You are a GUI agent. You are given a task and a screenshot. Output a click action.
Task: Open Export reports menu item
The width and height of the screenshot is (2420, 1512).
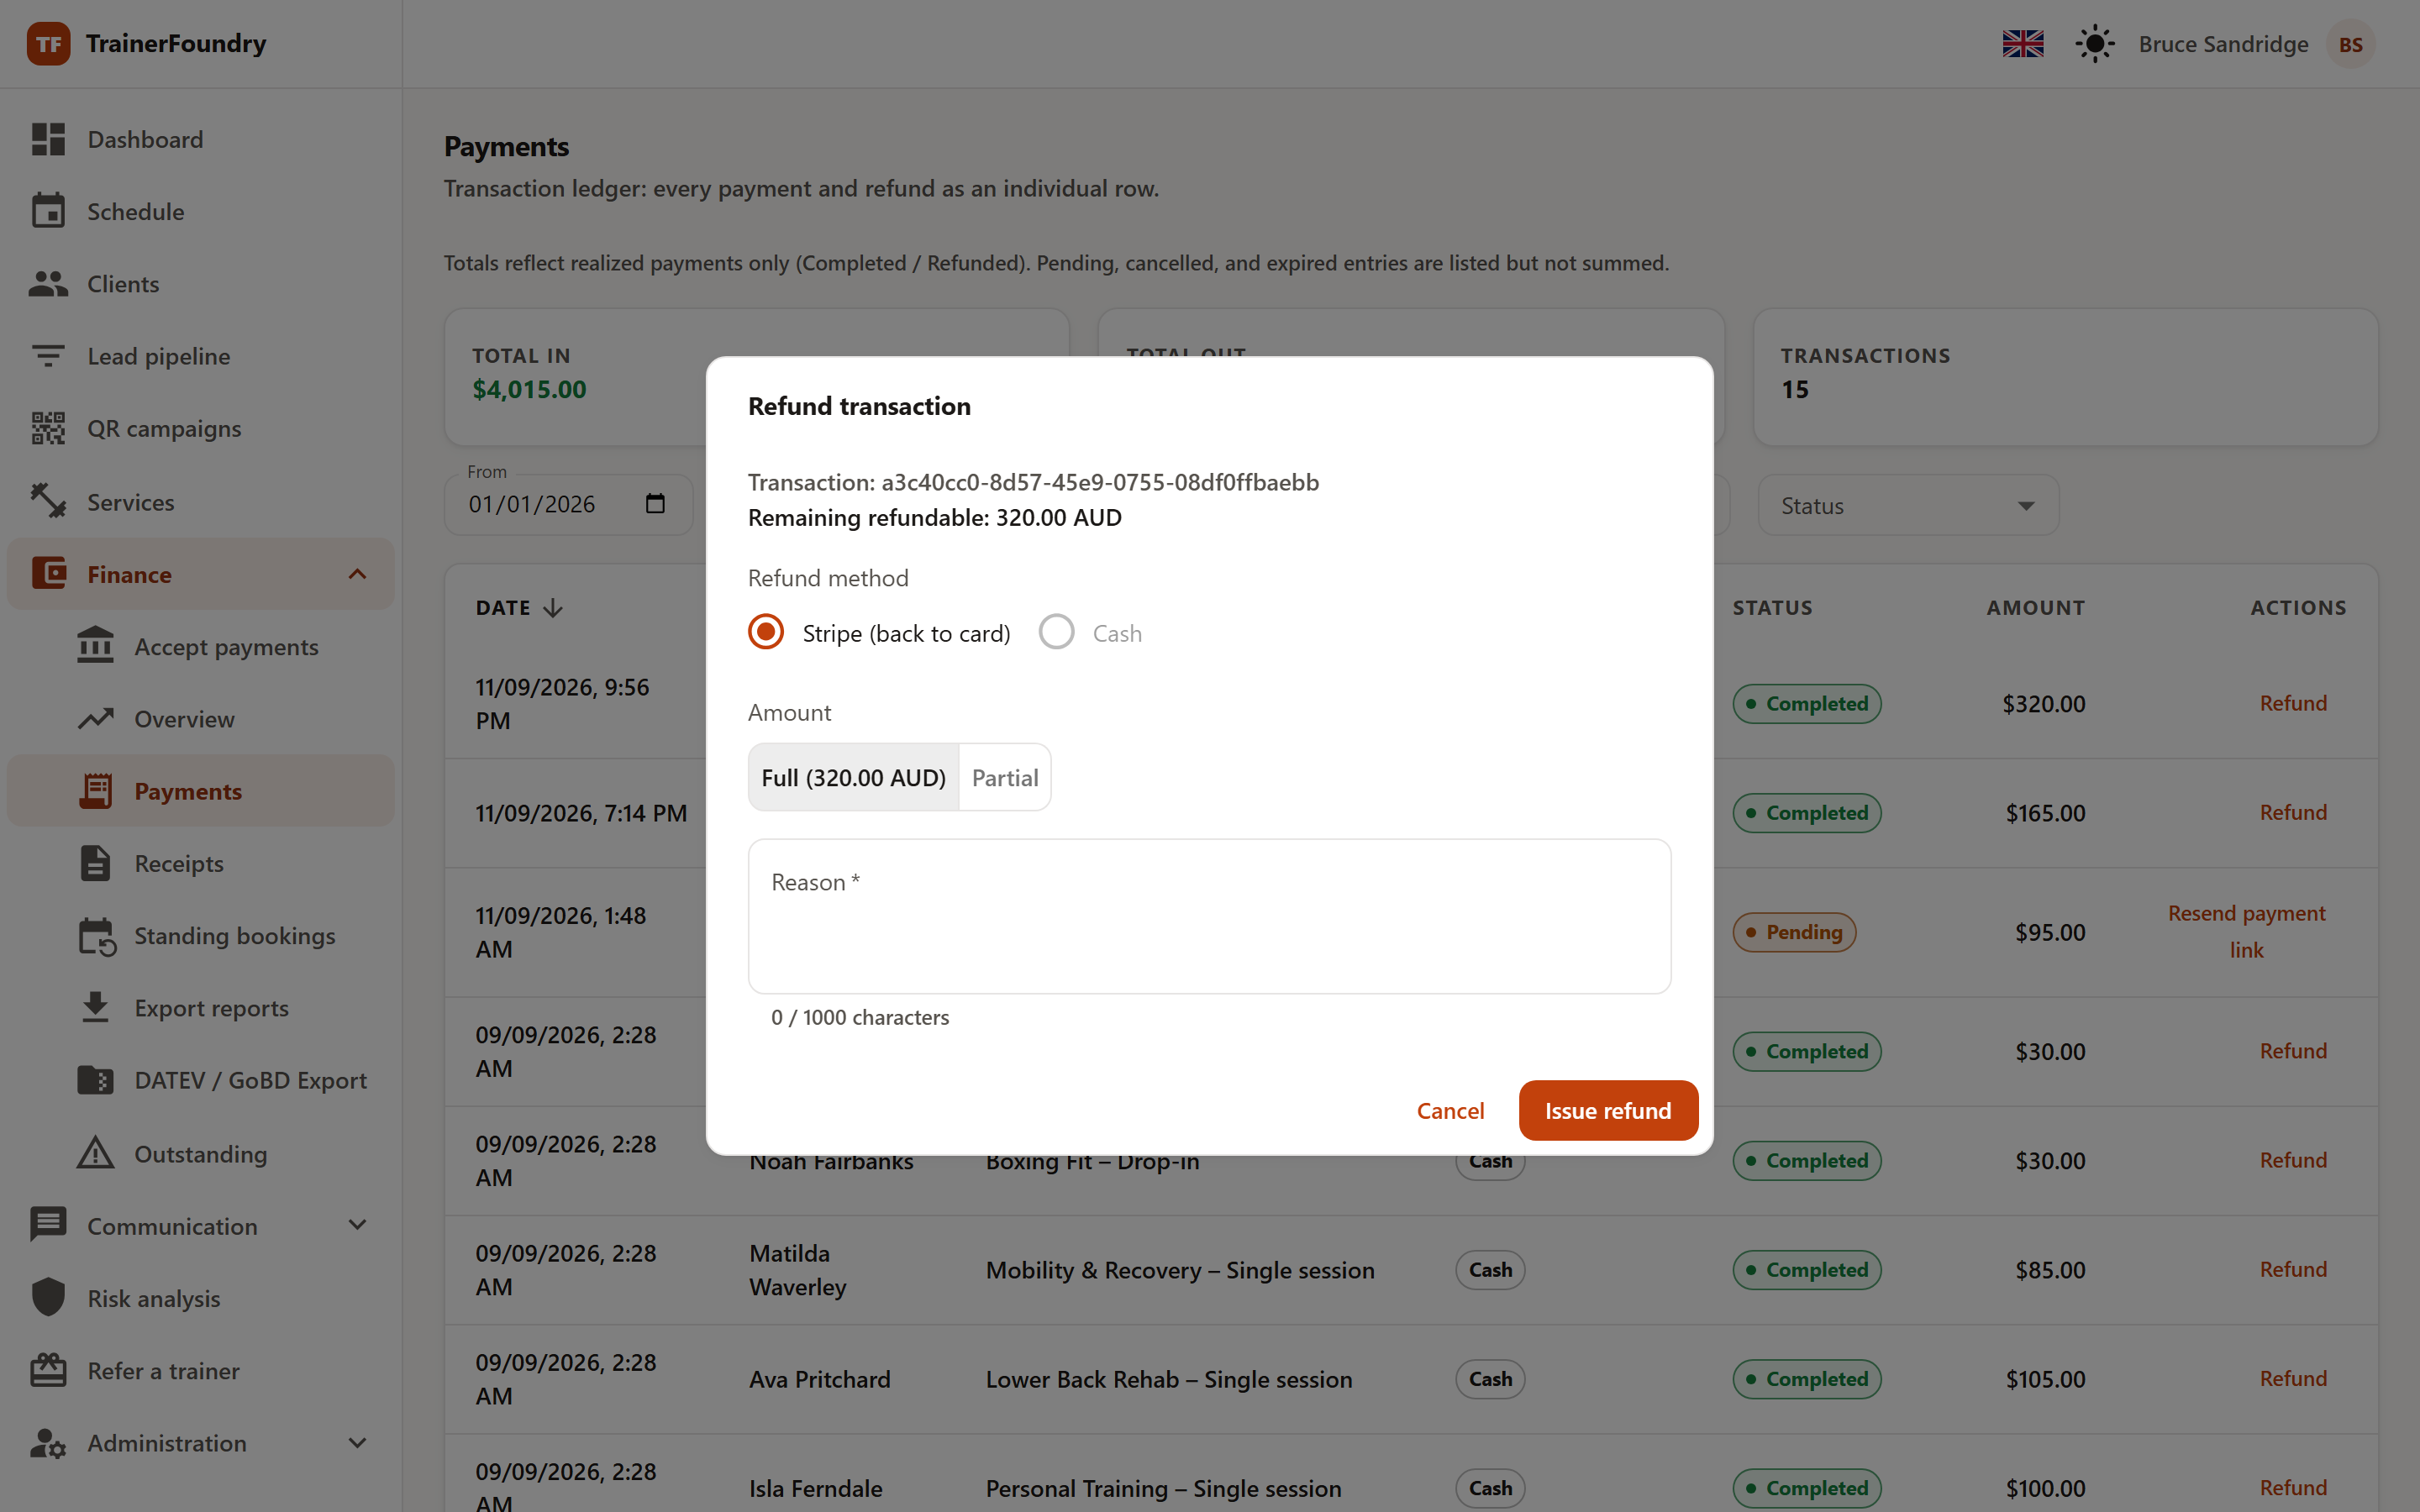coord(201,1008)
